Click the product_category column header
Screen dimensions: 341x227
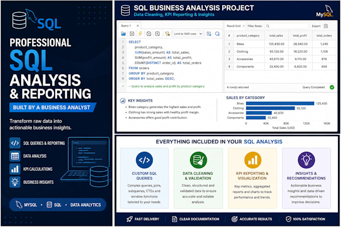(248, 36)
